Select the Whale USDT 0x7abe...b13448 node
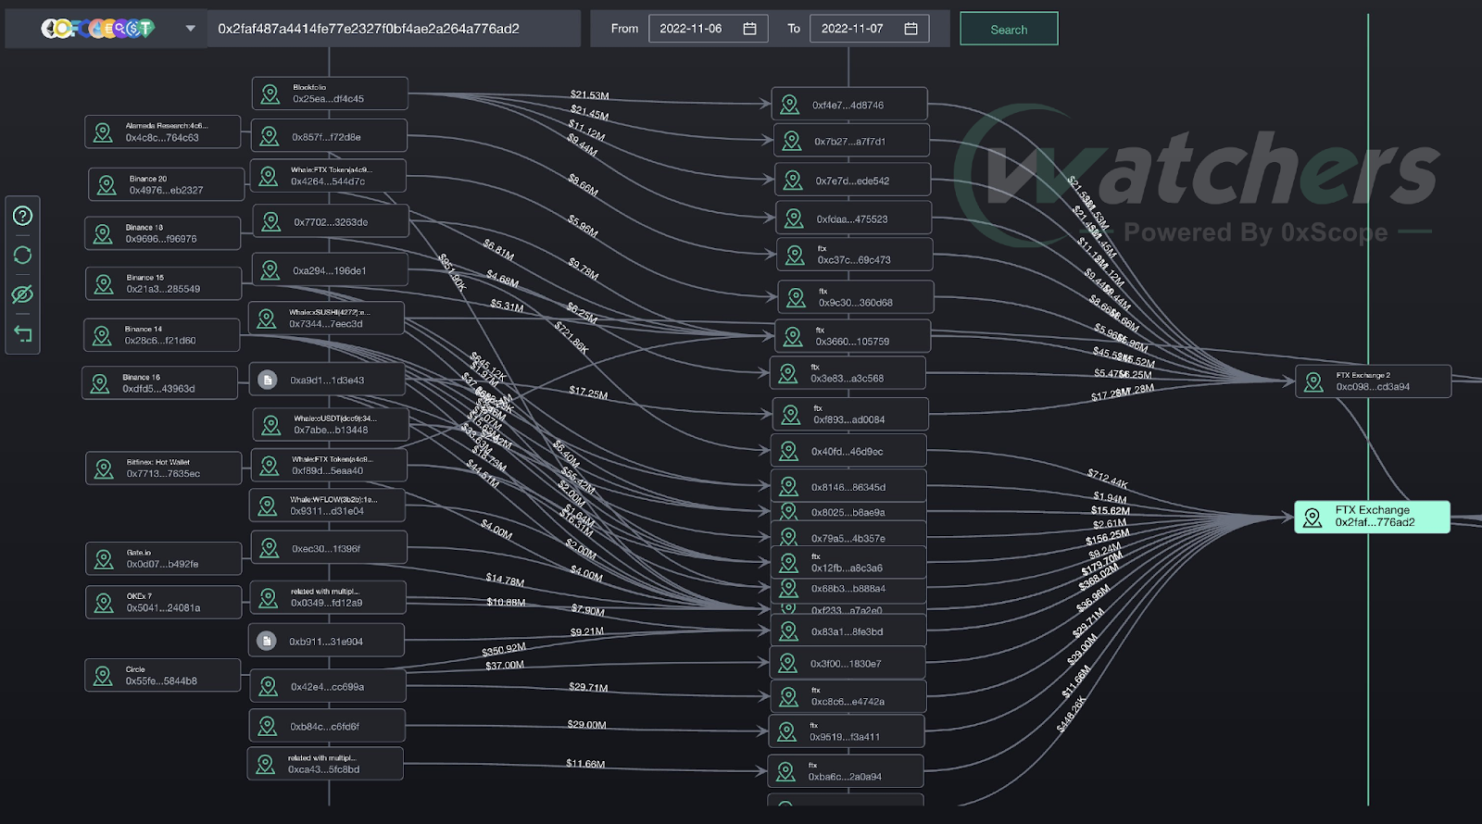 [331, 424]
